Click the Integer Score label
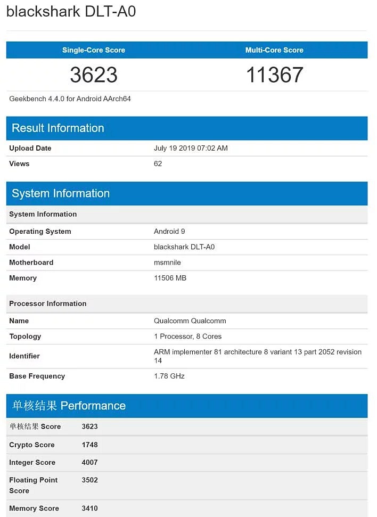Screen dimensions: 377x517 (x=32, y=463)
